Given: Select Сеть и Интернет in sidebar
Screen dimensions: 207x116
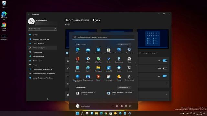Looking at the screenshot, I should point(42,43).
